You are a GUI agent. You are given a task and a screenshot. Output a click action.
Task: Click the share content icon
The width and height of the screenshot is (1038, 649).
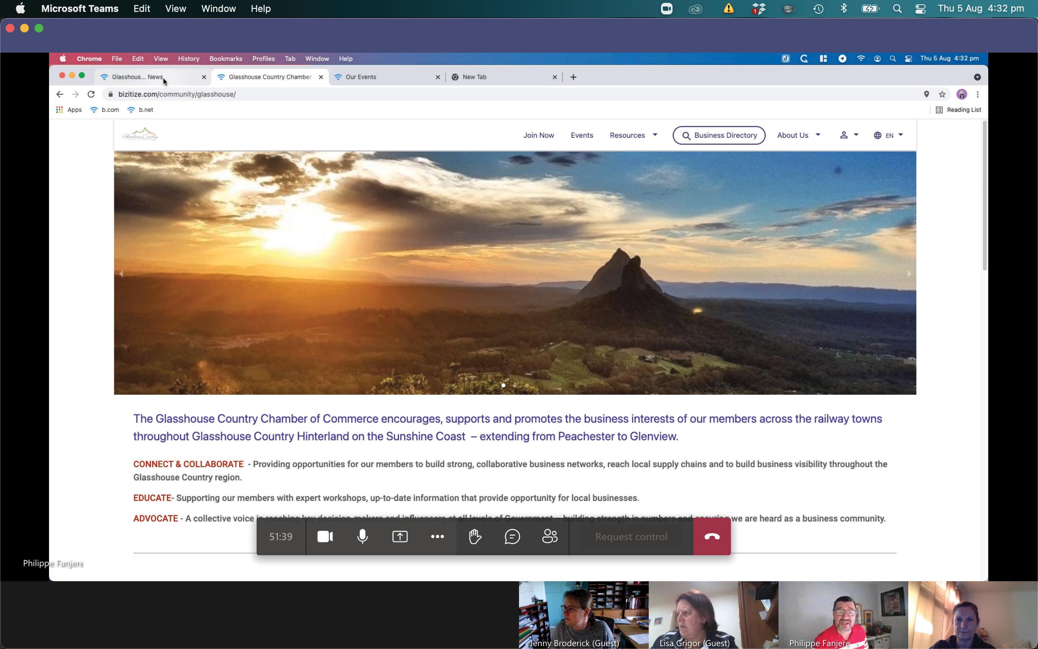pos(400,537)
